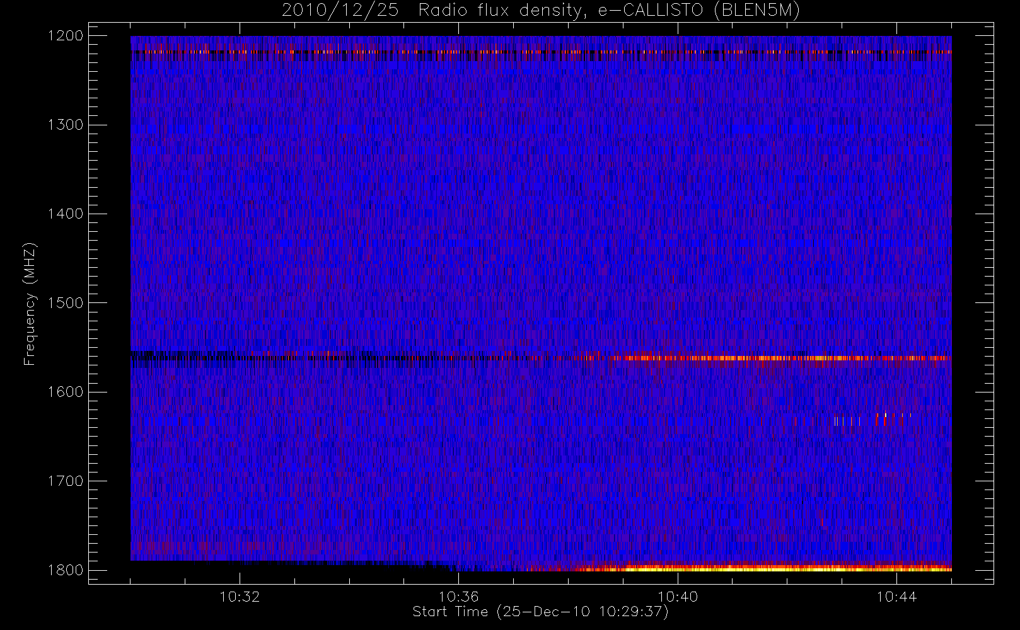Image resolution: width=1020 pixels, height=630 pixels.
Task: Click the Start Time axis label
Action: coord(540,612)
